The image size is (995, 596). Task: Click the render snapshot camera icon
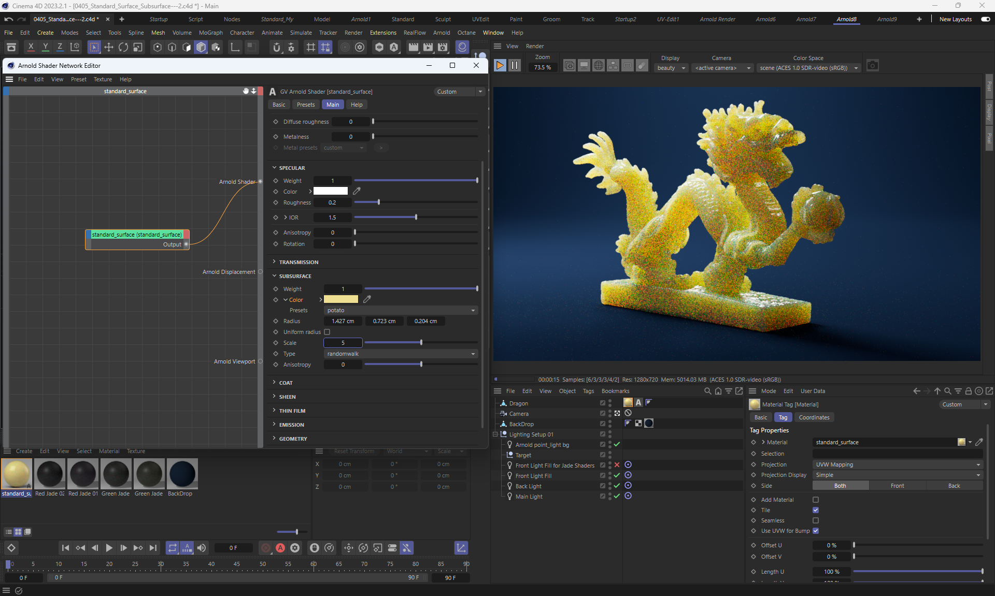point(872,66)
